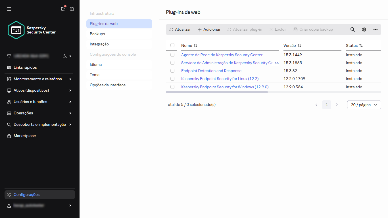Click the server settings sliders icon
Viewport: 388px width, 218px height.
click(x=65, y=56)
